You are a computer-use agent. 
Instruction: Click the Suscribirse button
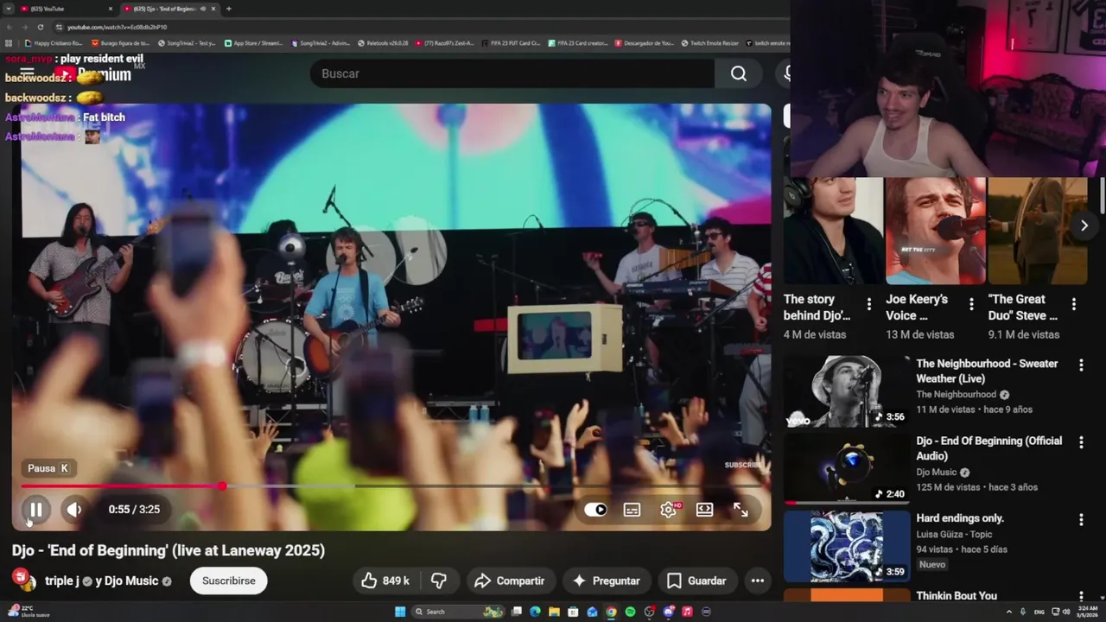coord(228,581)
